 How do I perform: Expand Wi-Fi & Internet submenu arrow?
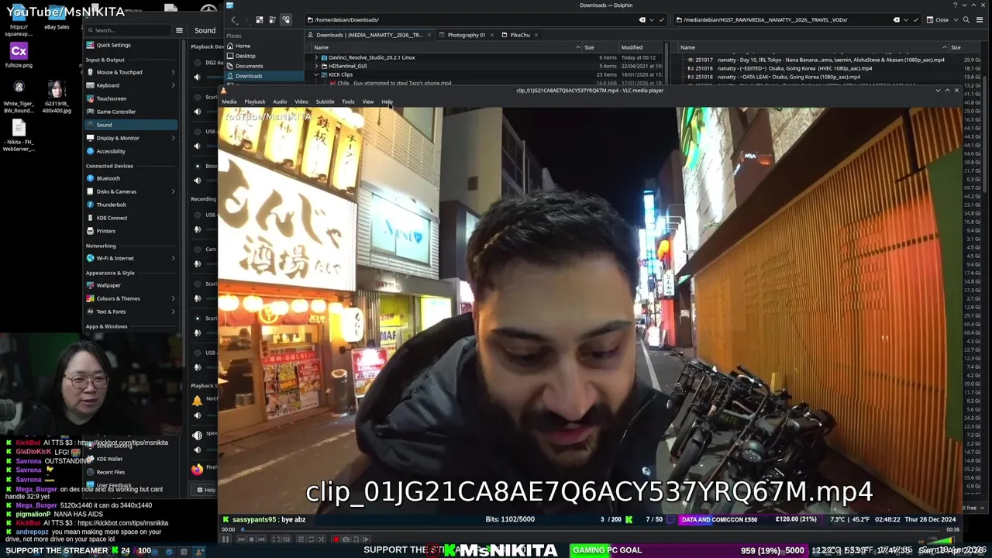(173, 258)
